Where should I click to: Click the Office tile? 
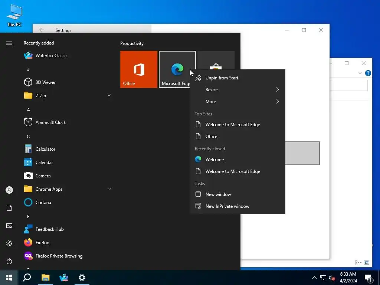tap(139, 69)
